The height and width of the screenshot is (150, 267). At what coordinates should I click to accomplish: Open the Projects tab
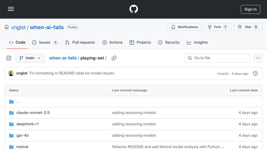click(x=140, y=42)
